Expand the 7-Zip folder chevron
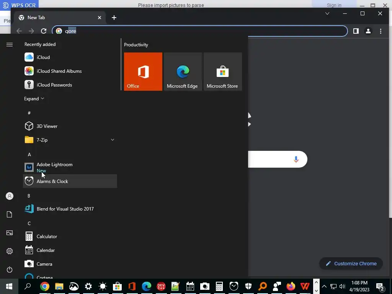Image resolution: width=392 pixels, height=294 pixels. pyautogui.click(x=113, y=140)
